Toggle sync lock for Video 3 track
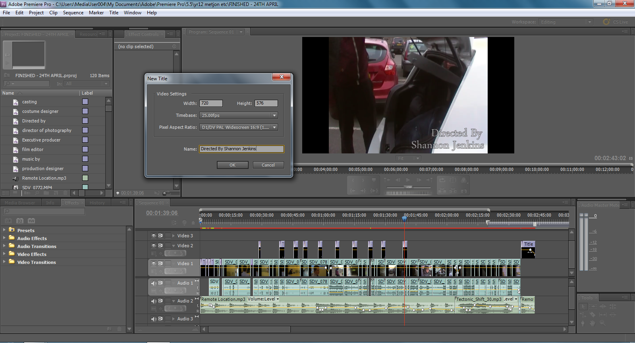 tap(160, 236)
